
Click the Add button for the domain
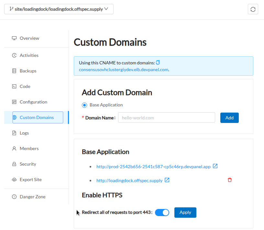(229, 118)
